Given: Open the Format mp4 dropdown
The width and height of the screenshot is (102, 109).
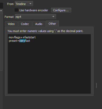Looking at the screenshot, I should tap(35, 17).
